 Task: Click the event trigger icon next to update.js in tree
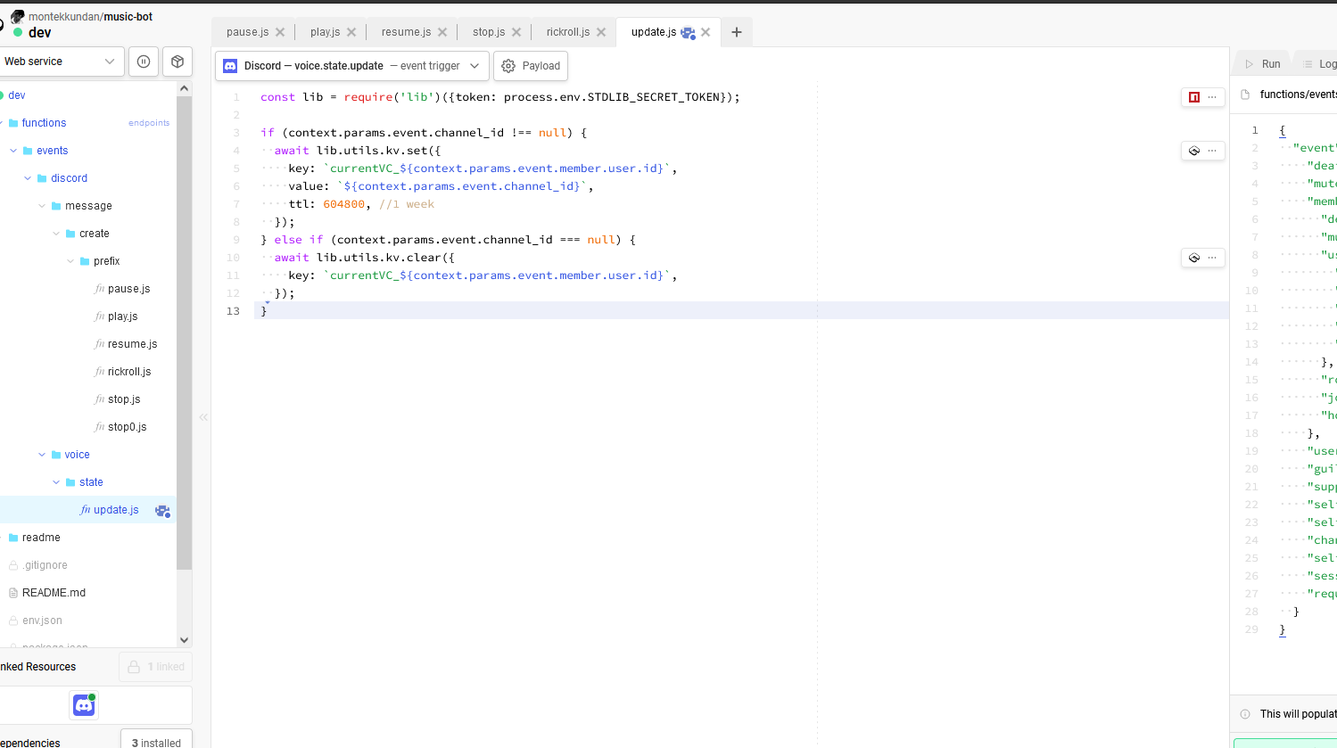162,511
